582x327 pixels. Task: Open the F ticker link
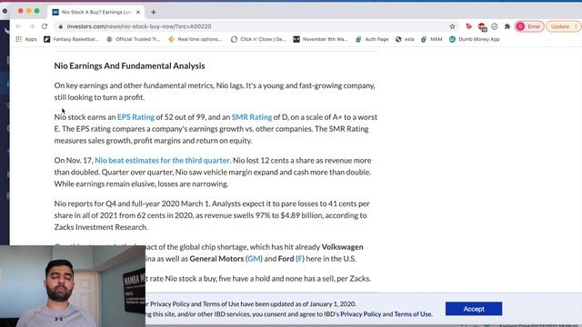[300, 258]
